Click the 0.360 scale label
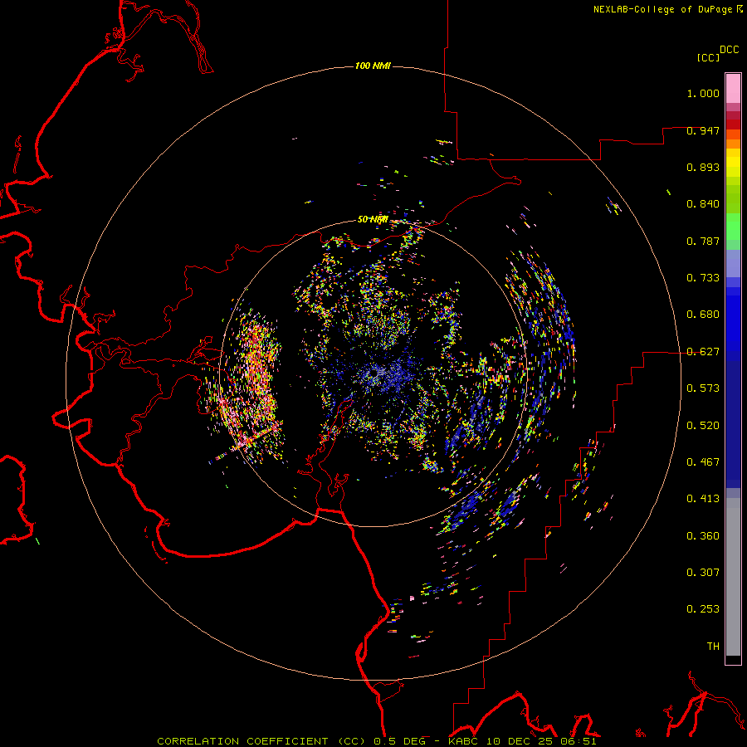This screenshot has width=747, height=747. [x=703, y=536]
